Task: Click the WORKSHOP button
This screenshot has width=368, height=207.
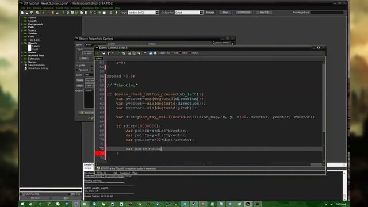Action: [243, 13]
